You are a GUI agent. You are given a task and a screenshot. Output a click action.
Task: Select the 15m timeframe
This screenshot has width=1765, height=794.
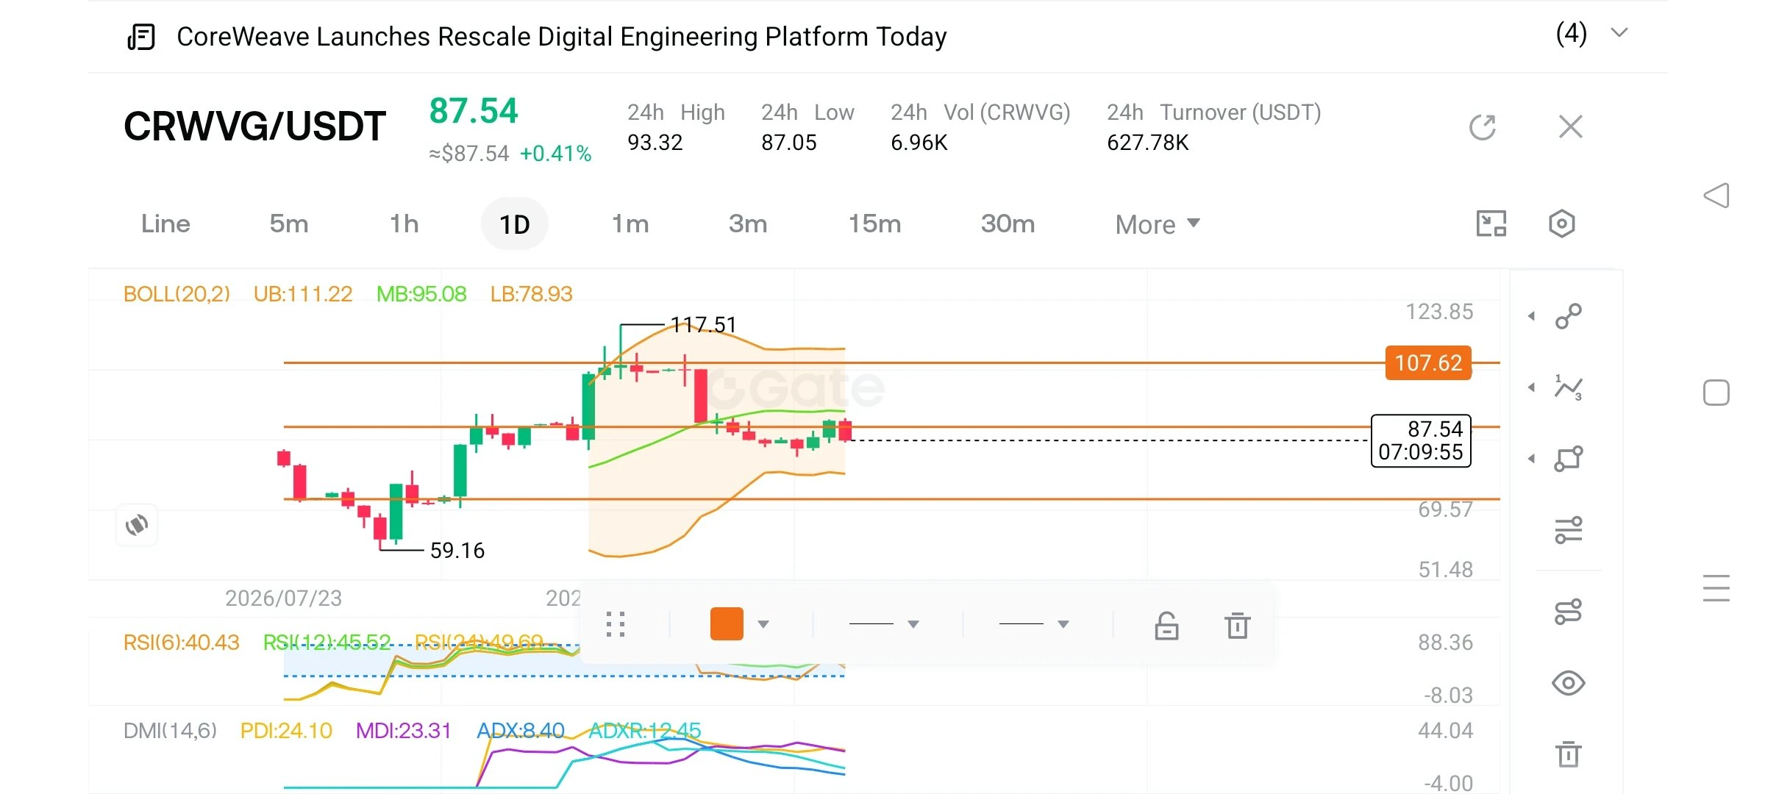[874, 223]
